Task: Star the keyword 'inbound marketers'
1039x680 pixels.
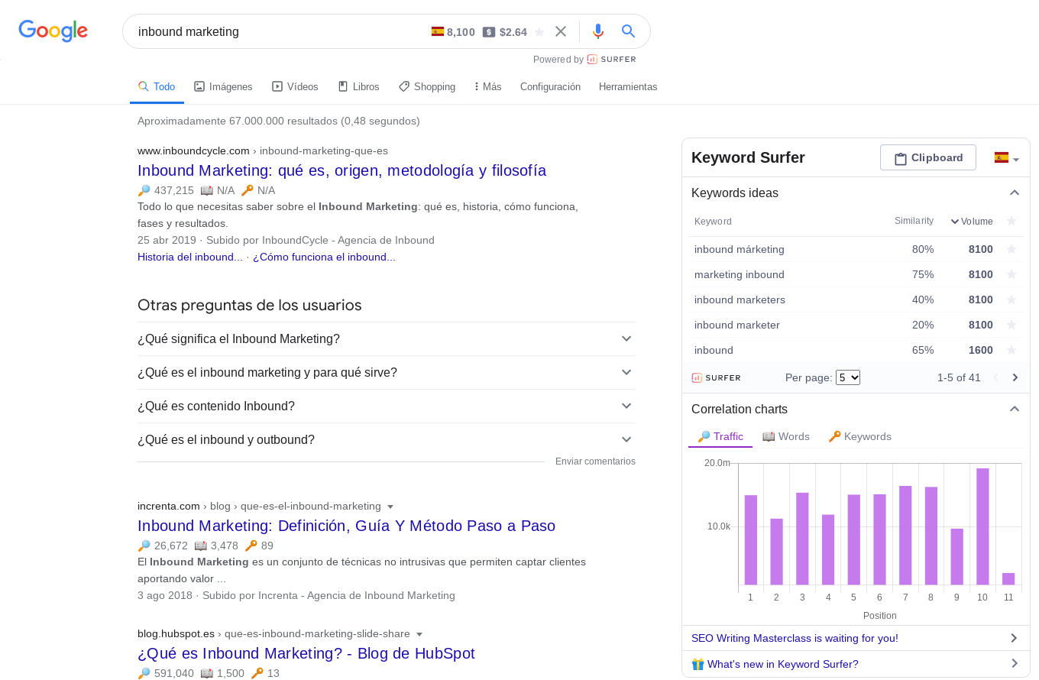Action: click(x=1011, y=300)
